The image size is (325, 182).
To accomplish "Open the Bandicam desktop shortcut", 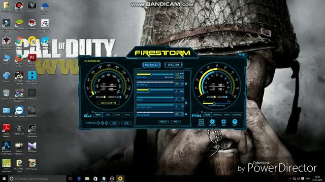I will [19, 7].
